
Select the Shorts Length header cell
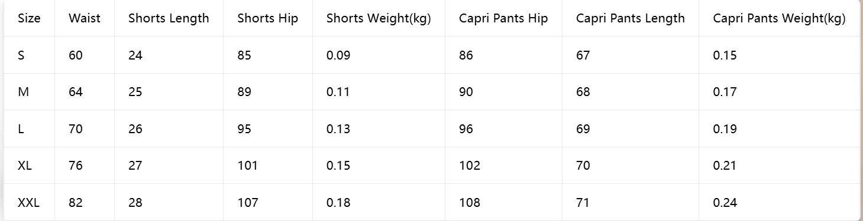click(x=169, y=18)
